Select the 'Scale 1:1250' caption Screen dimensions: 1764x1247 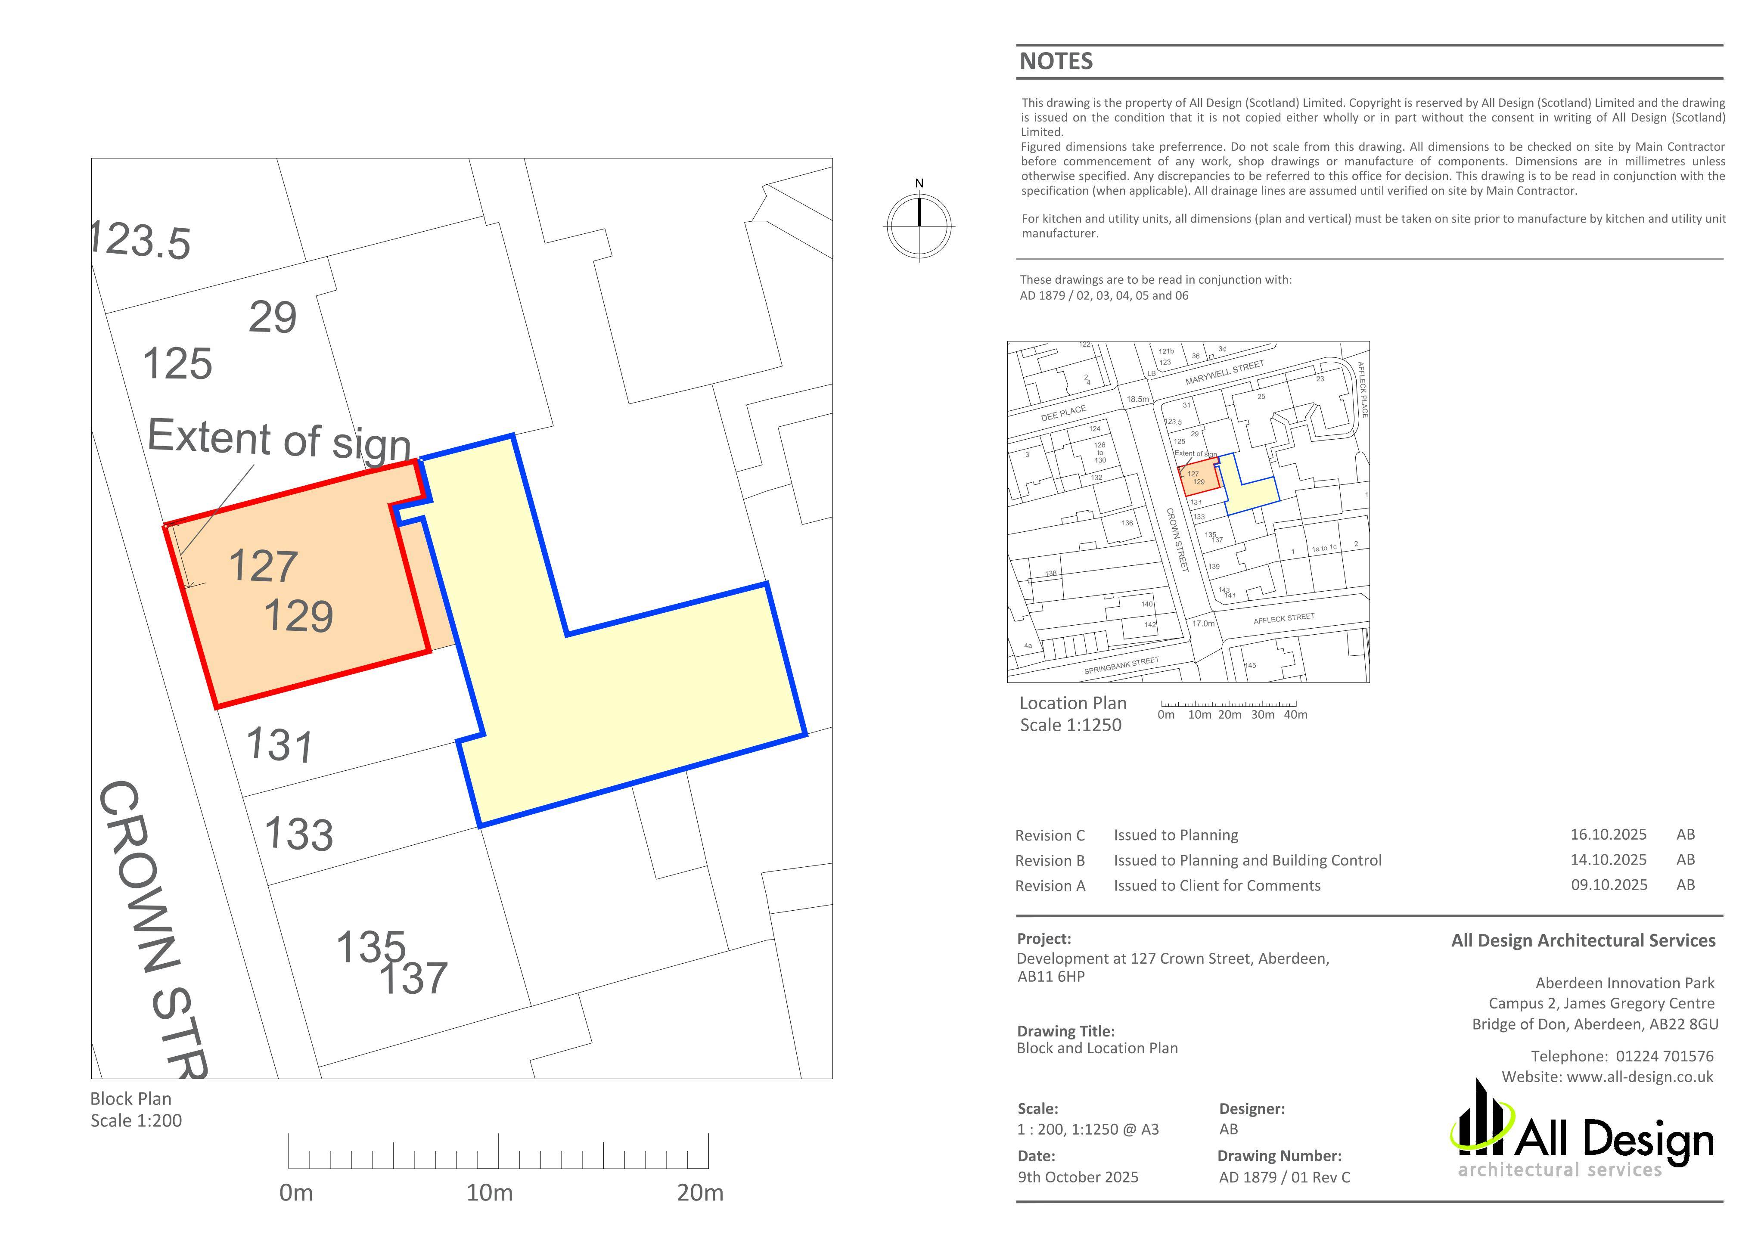1070,725
